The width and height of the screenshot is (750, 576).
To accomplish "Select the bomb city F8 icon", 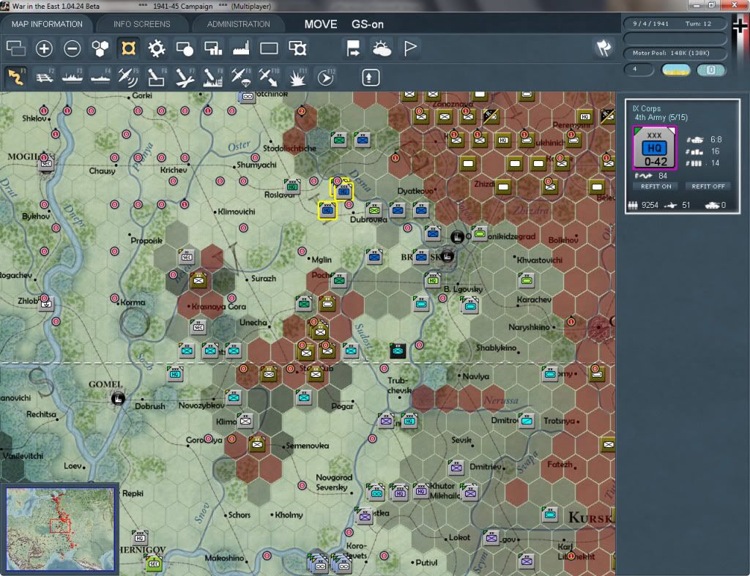I will tap(213, 77).
